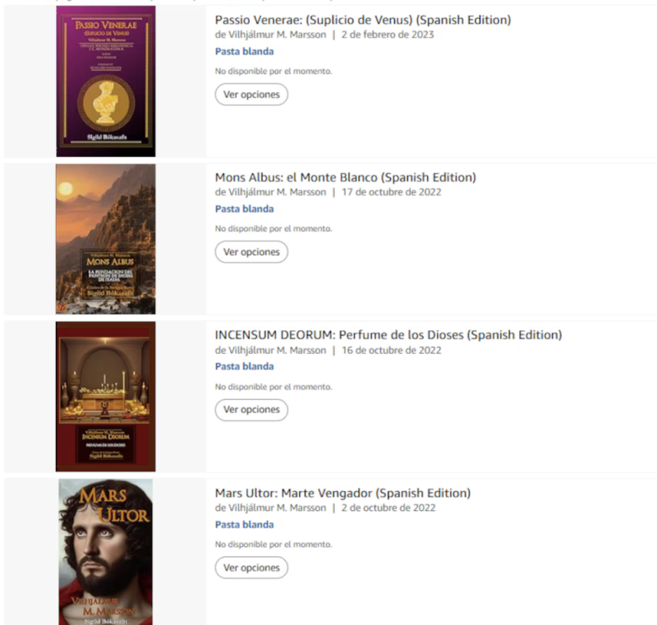Select Pasta blanda format for Mars Ultor
The height and width of the screenshot is (625, 657).
click(244, 525)
